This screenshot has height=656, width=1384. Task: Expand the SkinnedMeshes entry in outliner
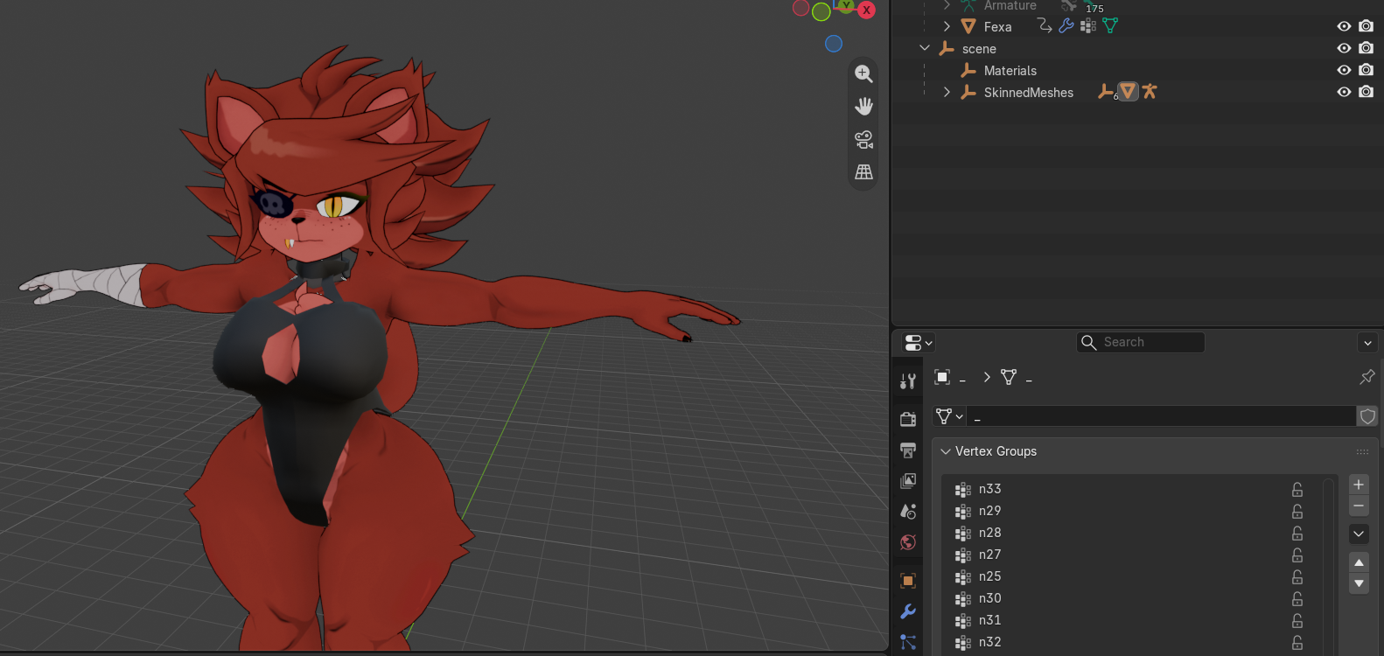point(947,92)
